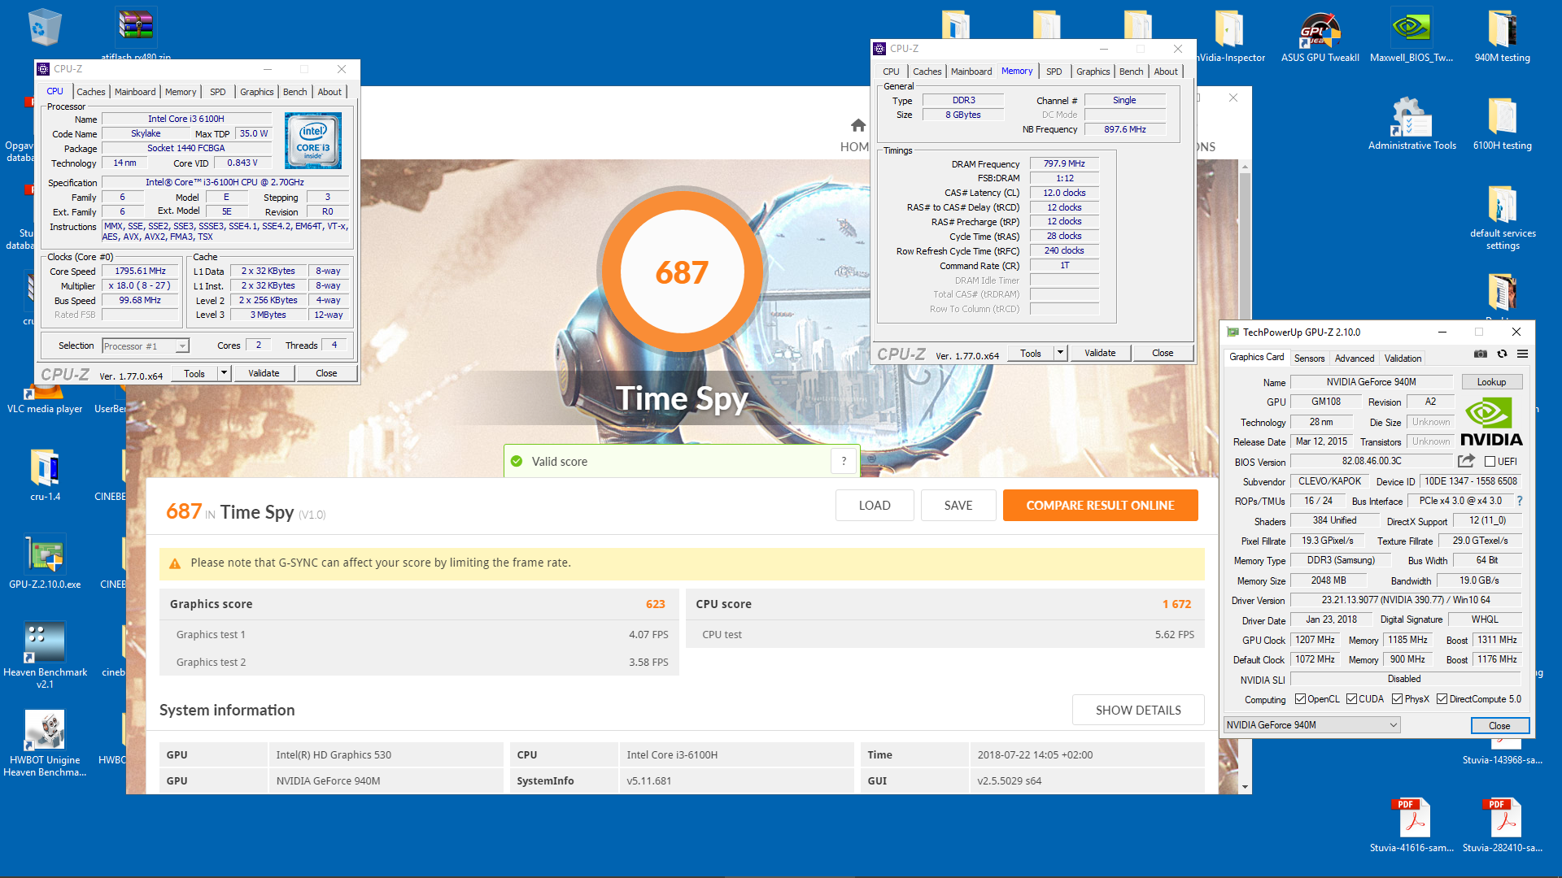Open the Validation tab in GPU-Z
The width and height of the screenshot is (1562, 878).
(1403, 359)
